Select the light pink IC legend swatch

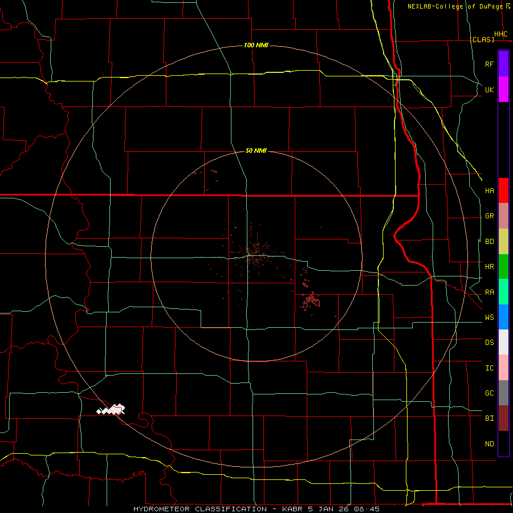click(503, 368)
